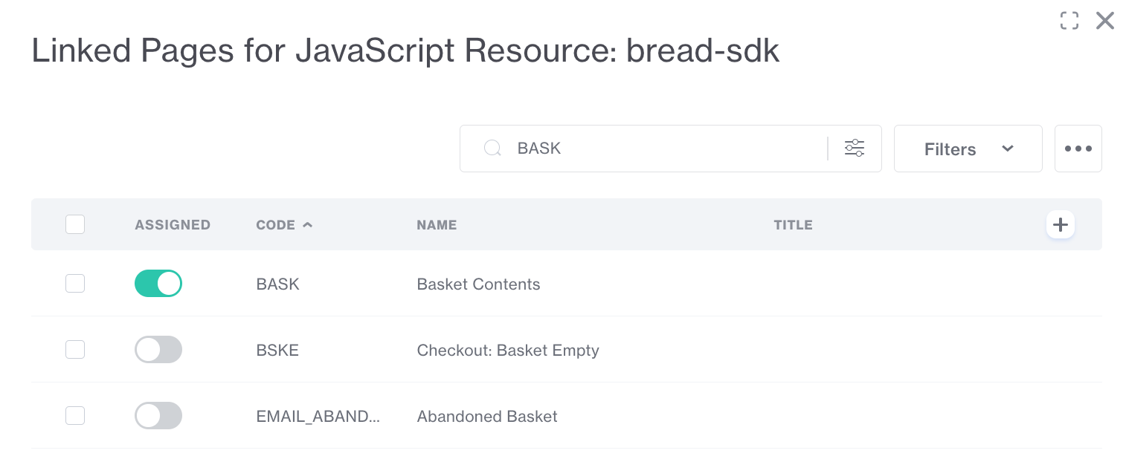The image size is (1126, 459).
Task: Expand the Filters dropdown
Action: click(x=968, y=149)
